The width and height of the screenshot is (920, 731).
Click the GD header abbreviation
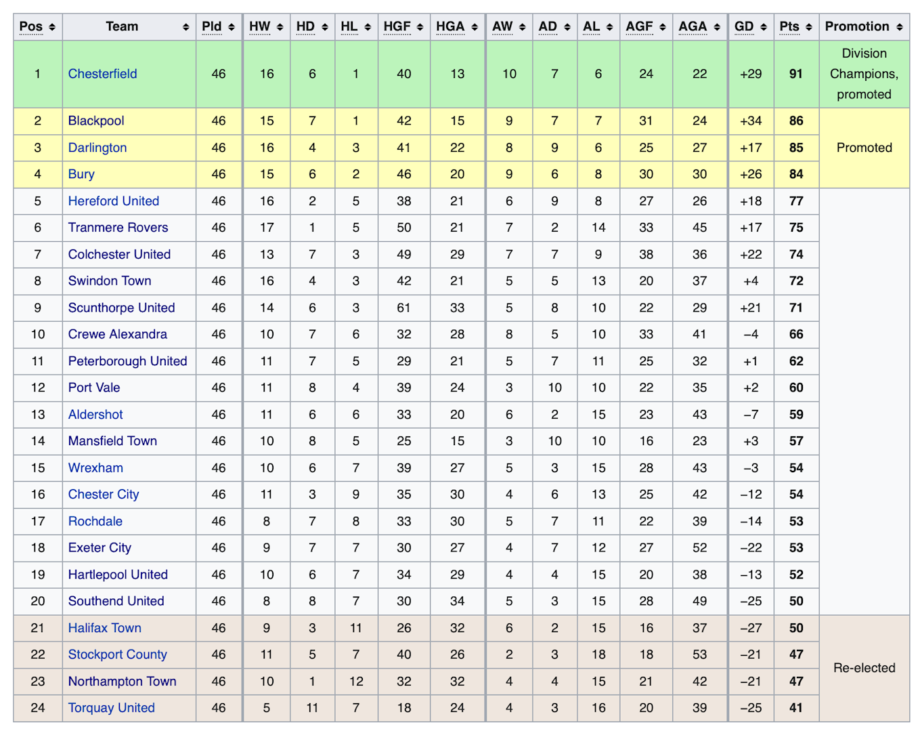point(744,26)
